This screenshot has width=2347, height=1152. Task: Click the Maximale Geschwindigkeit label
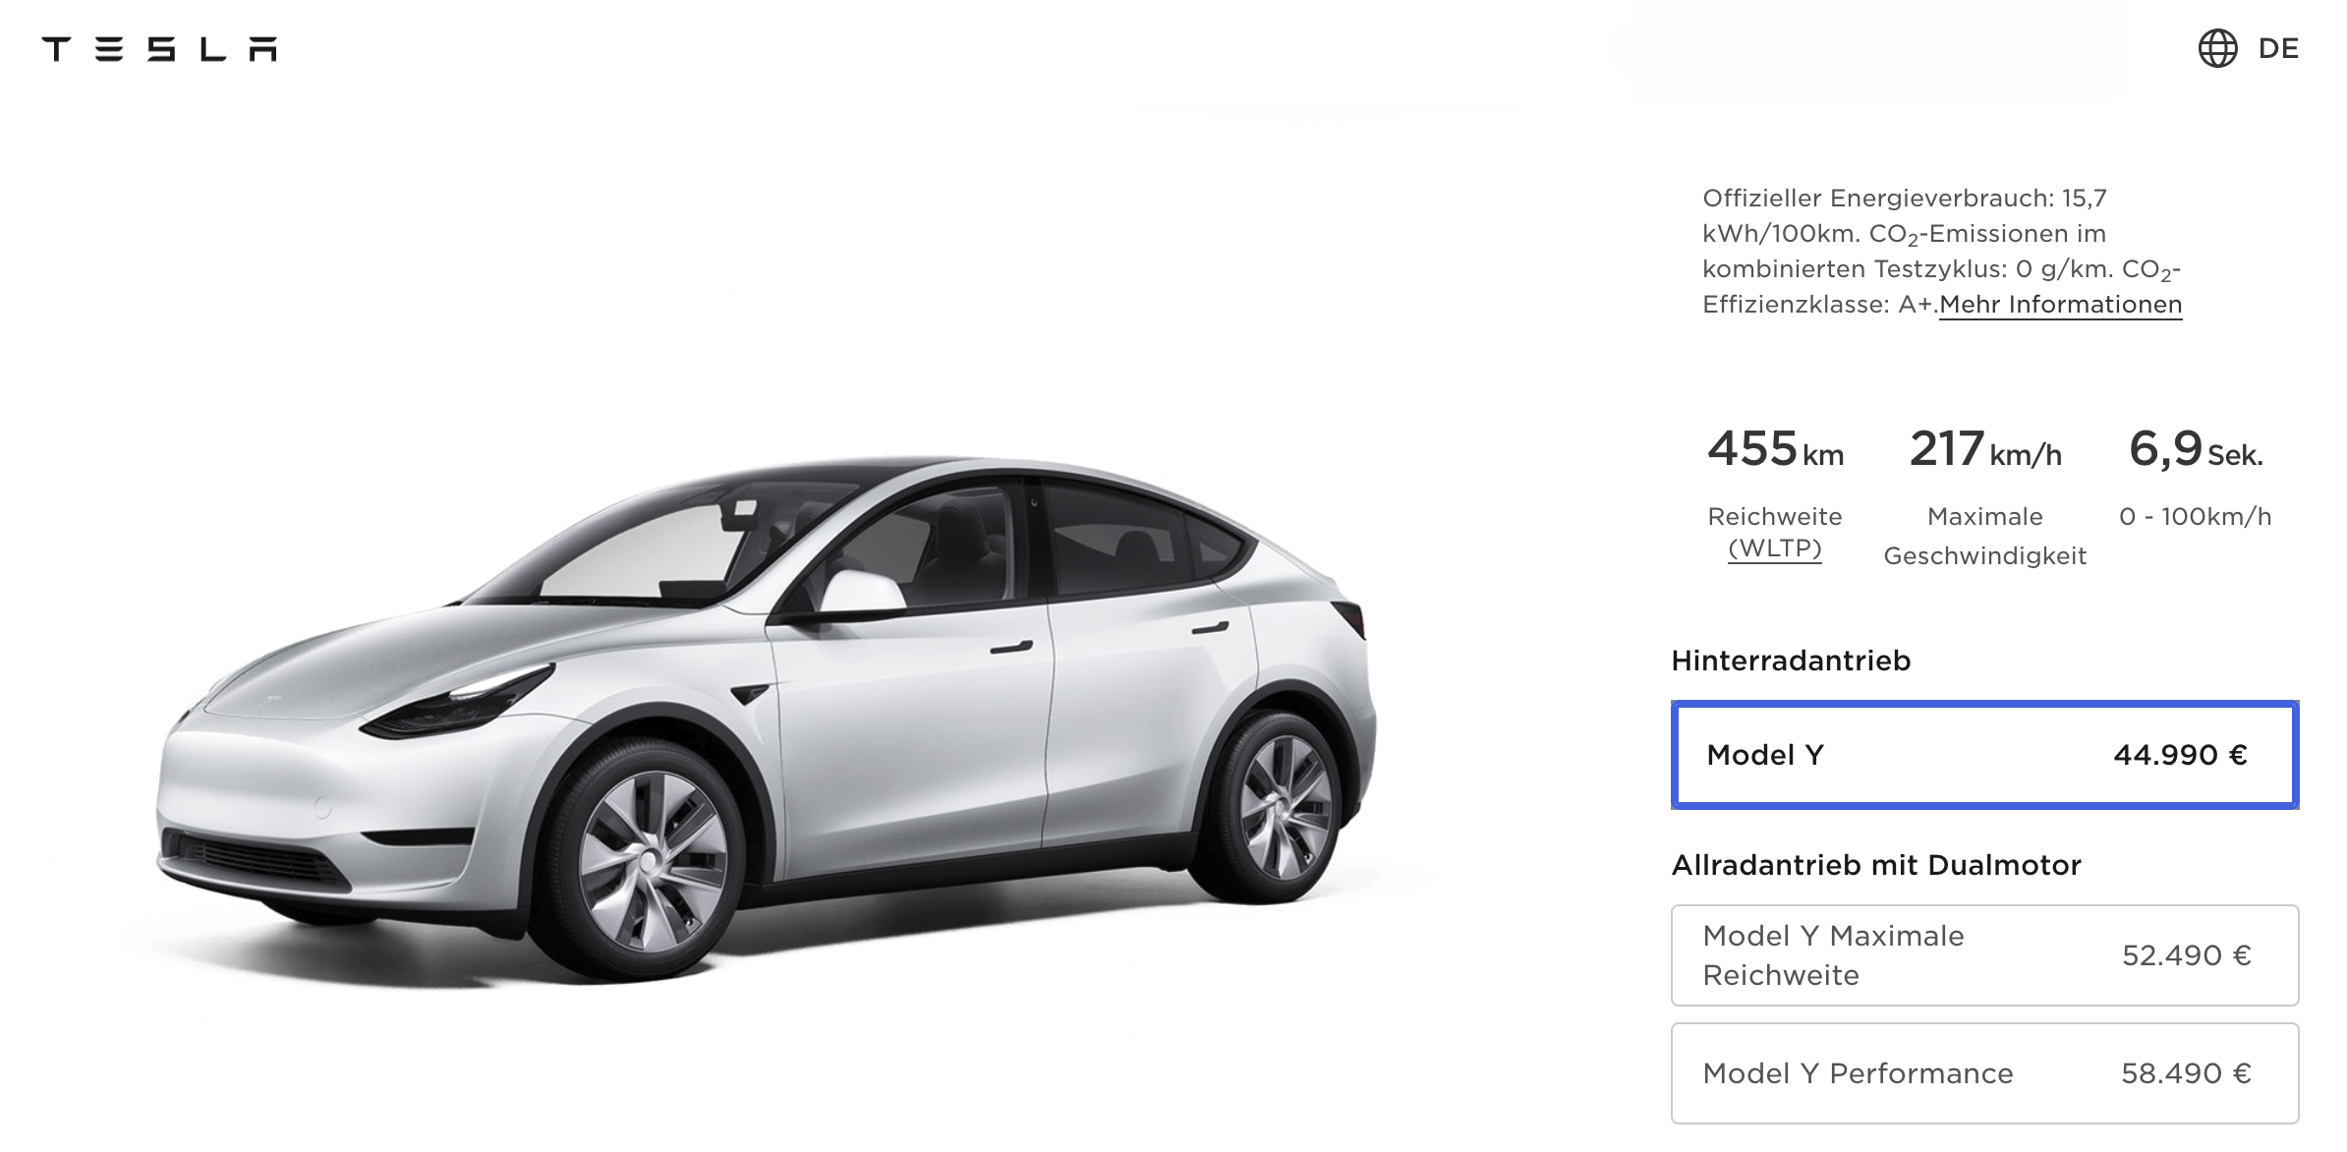(x=1984, y=536)
